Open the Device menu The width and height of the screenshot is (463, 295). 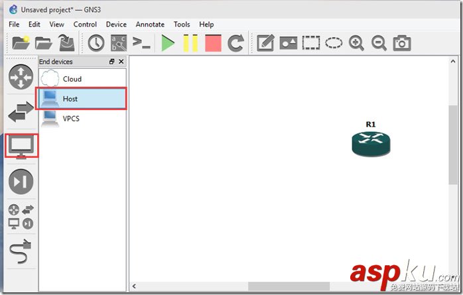116,25
